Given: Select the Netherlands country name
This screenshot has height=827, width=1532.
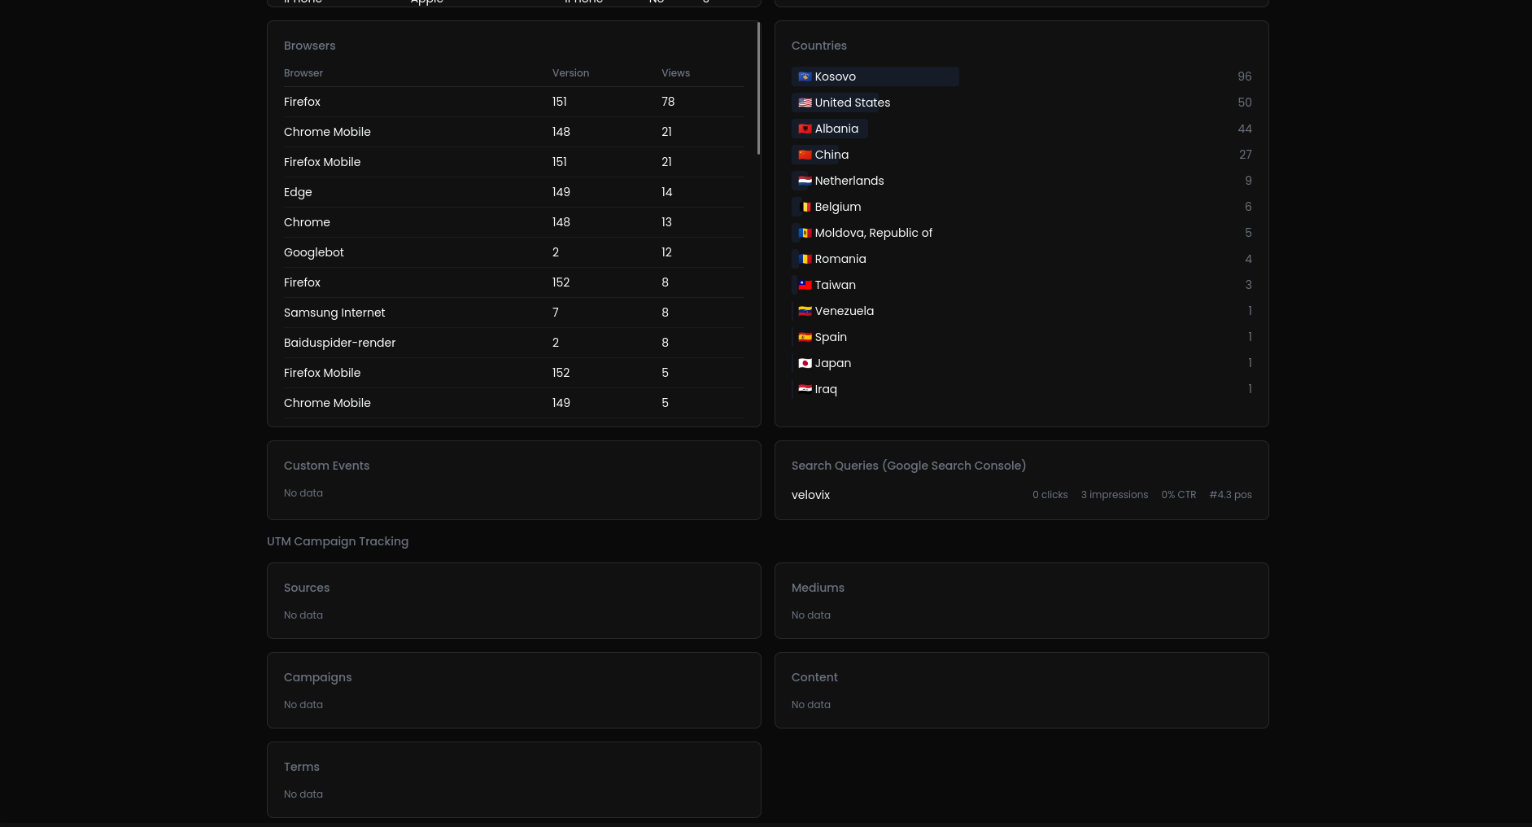Looking at the screenshot, I should click(x=849, y=181).
